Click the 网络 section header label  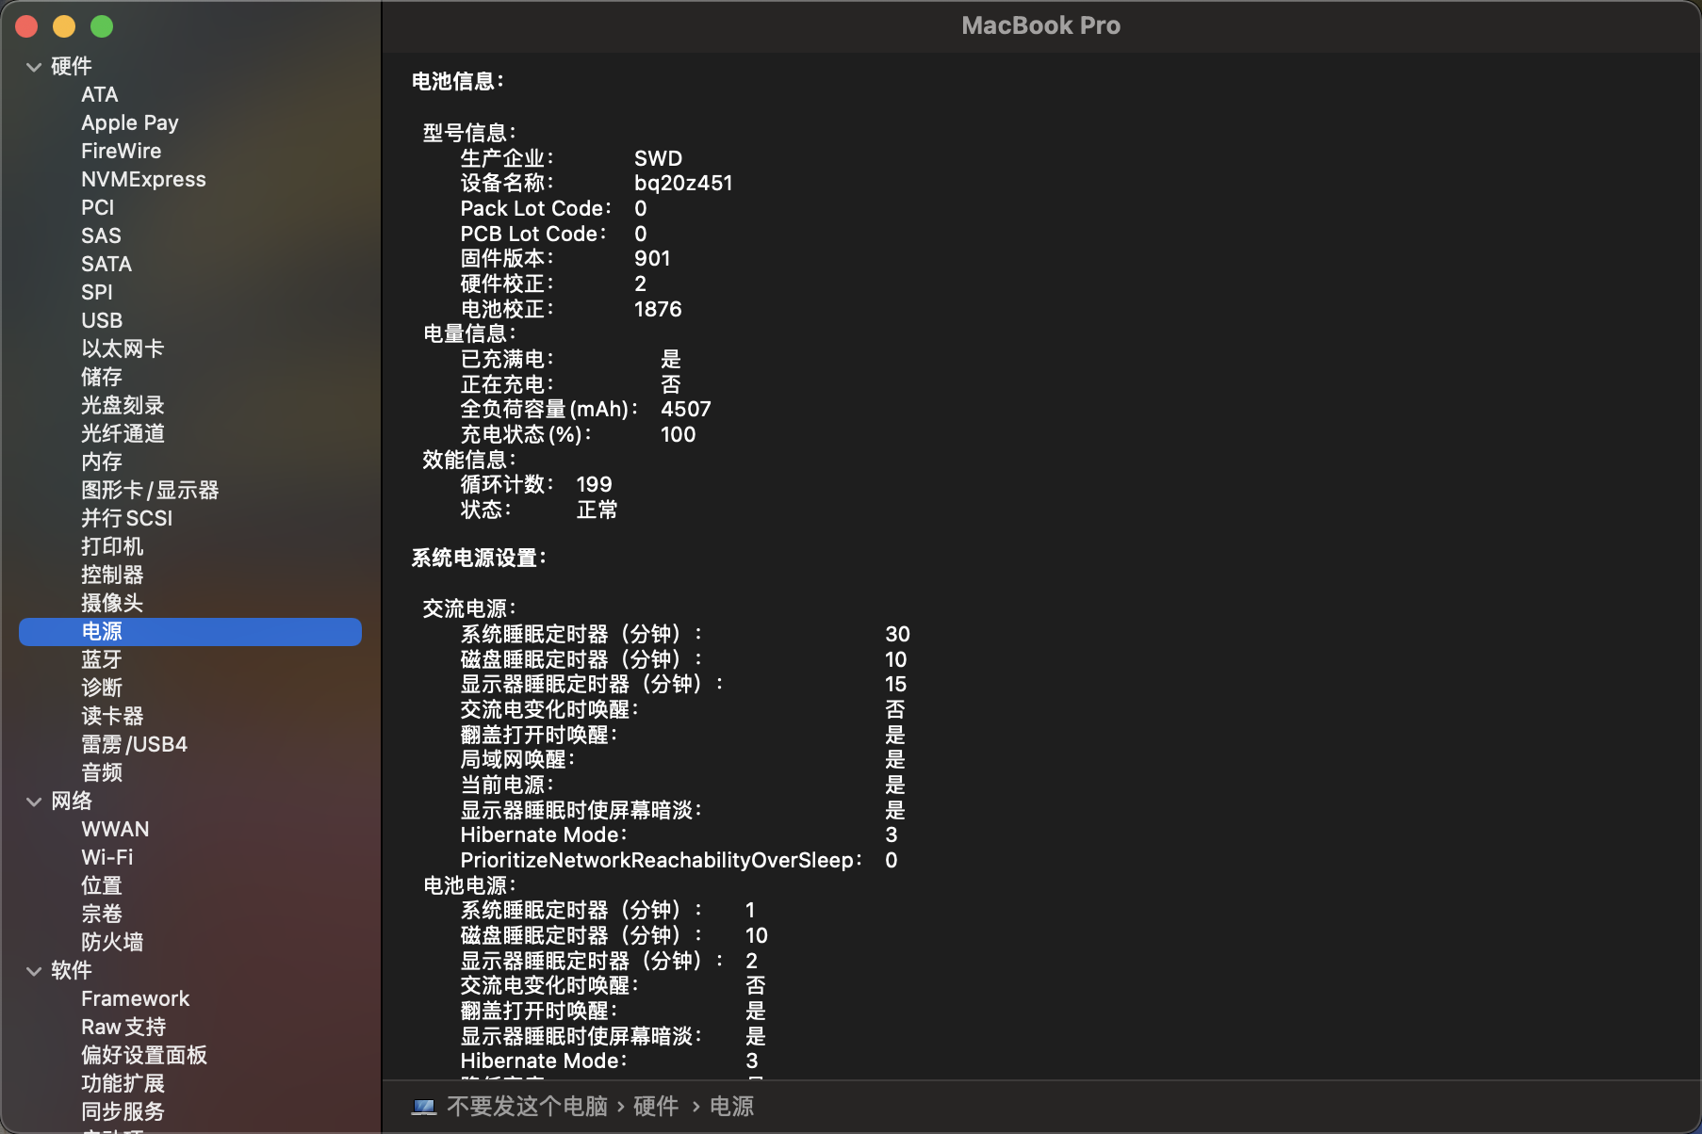pyautogui.click(x=72, y=802)
